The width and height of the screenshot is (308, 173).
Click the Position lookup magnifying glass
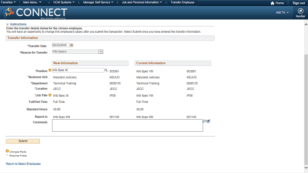[x=106, y=70]
